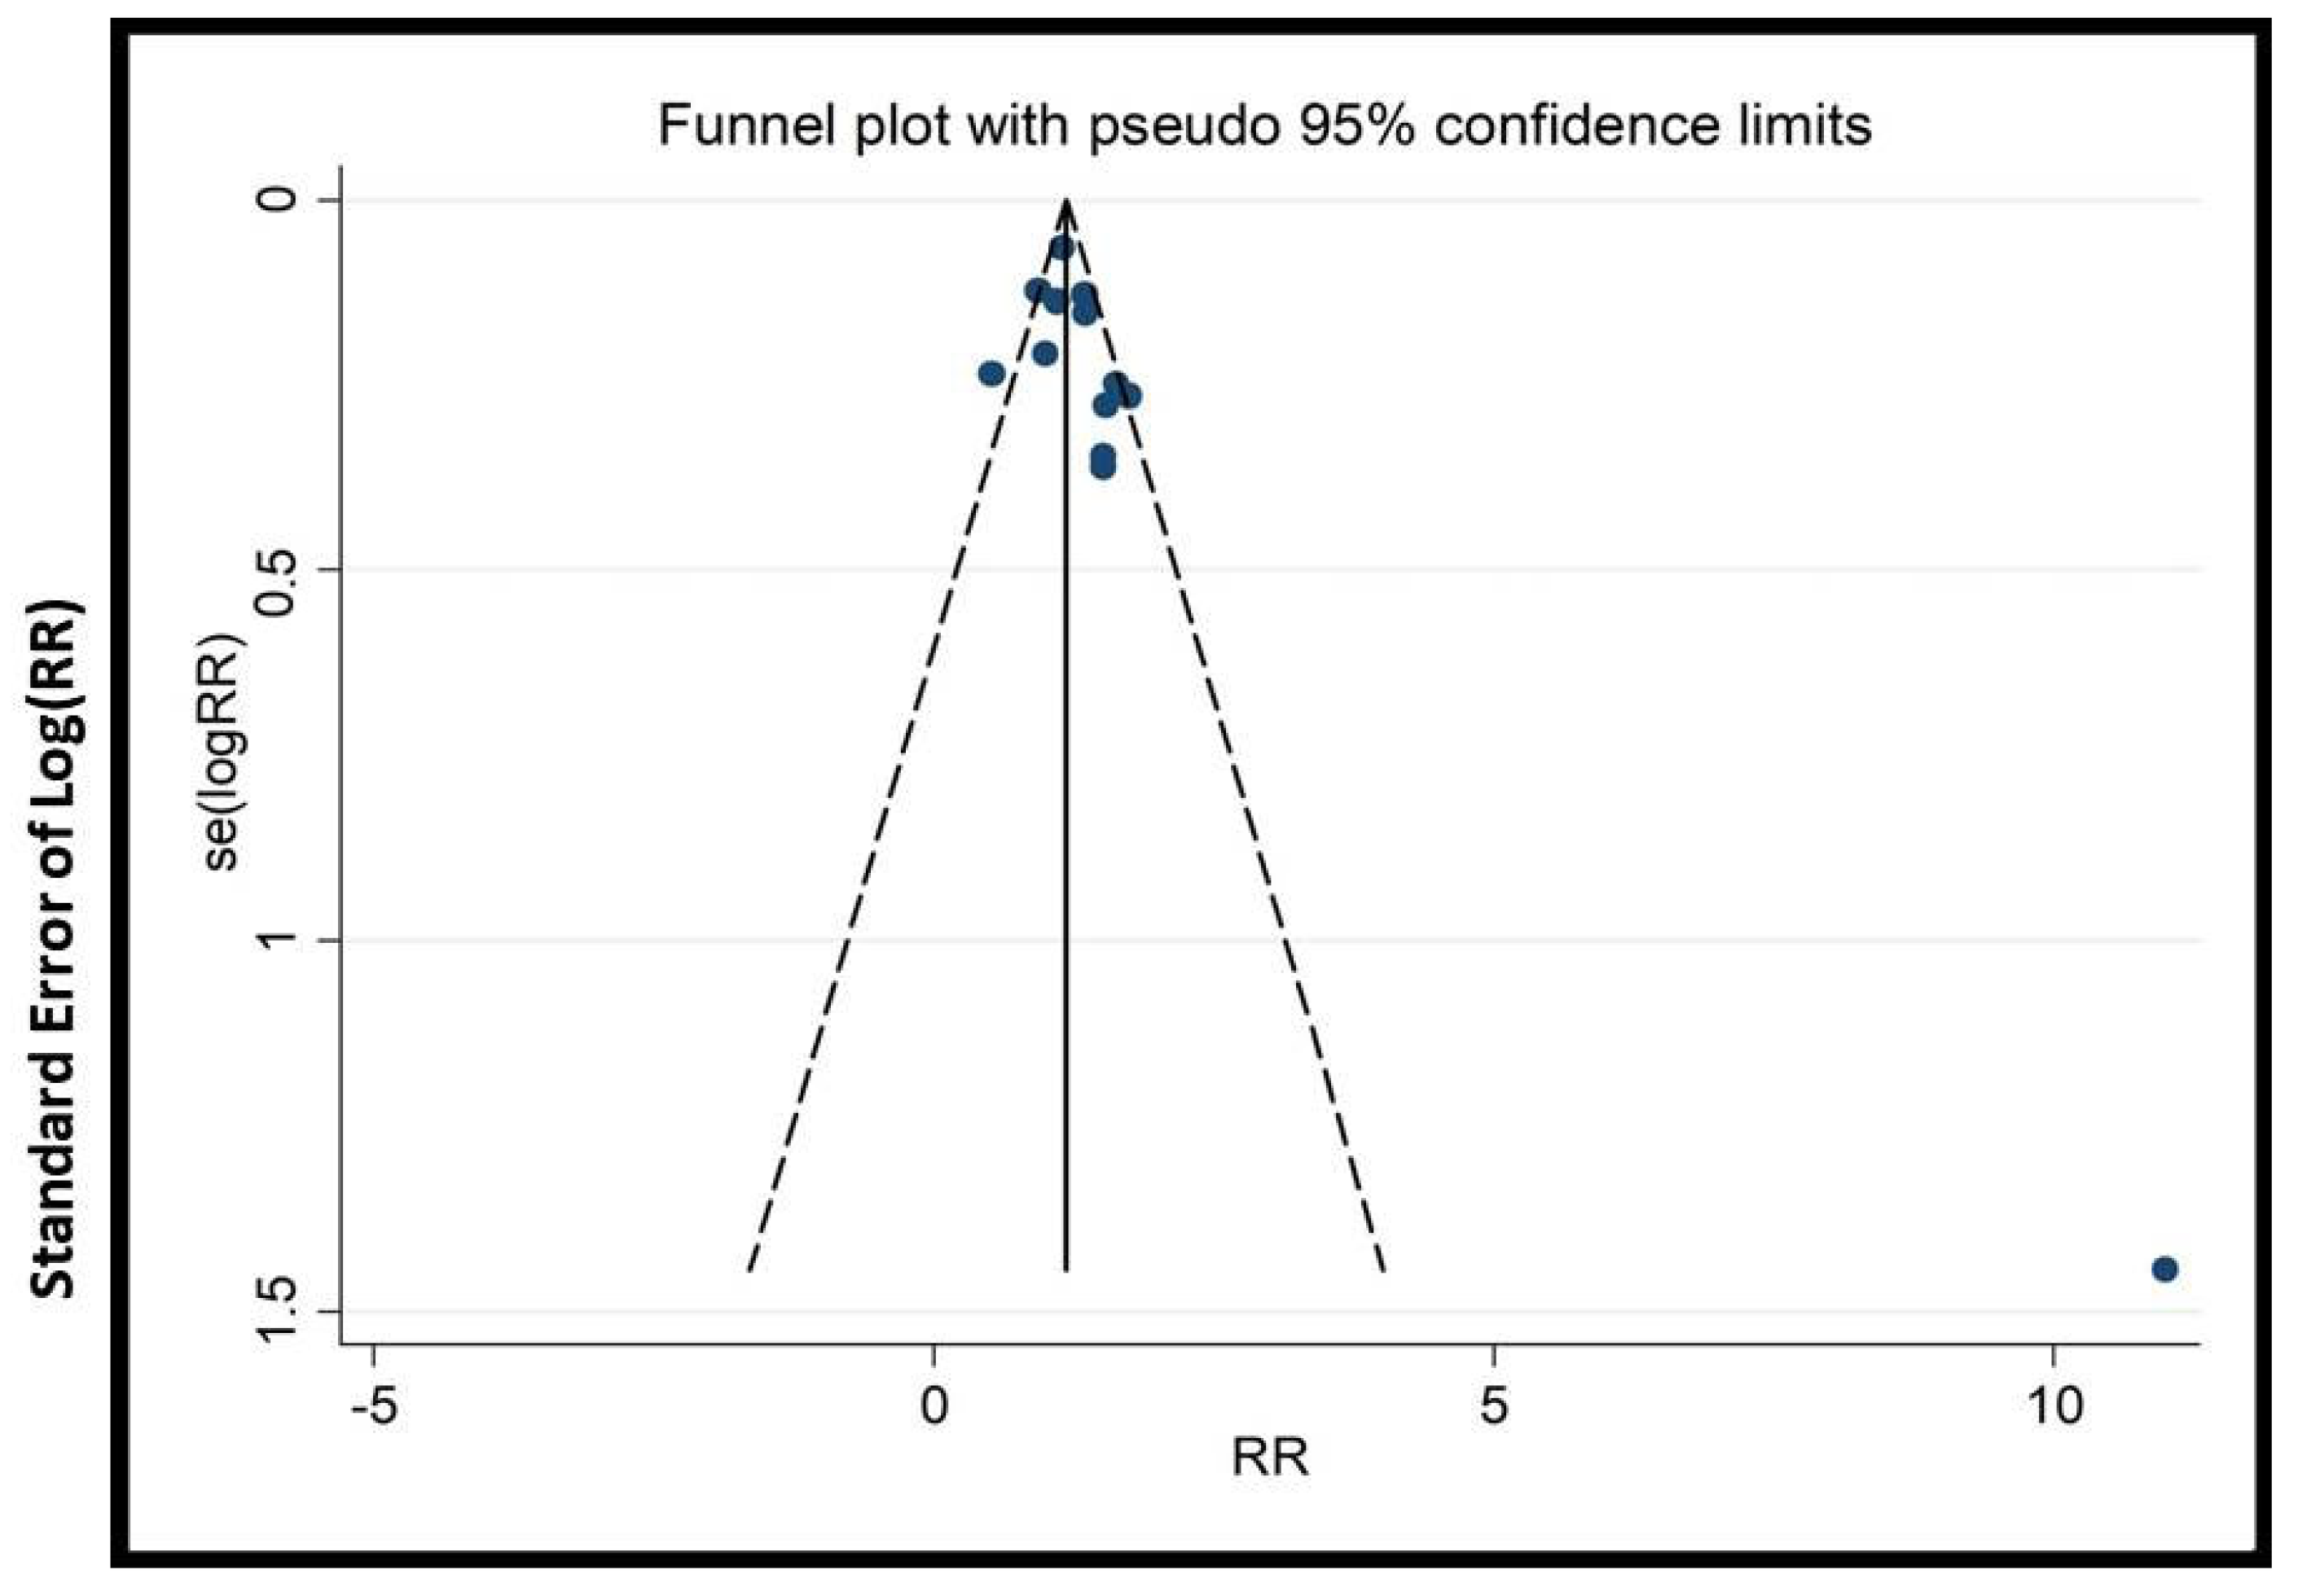Select the leftmost data point in the cluster
This screenshot has width=2298, height=1596.
coord(991,374)
